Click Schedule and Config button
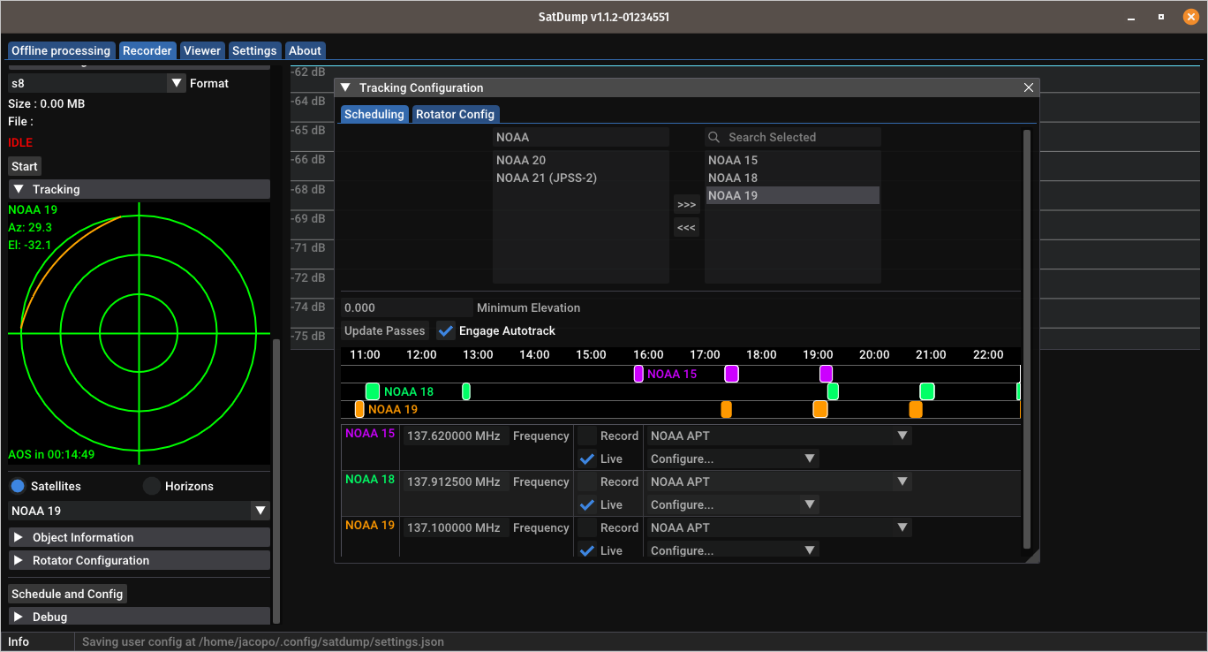1208x652 pixels. 67,594
